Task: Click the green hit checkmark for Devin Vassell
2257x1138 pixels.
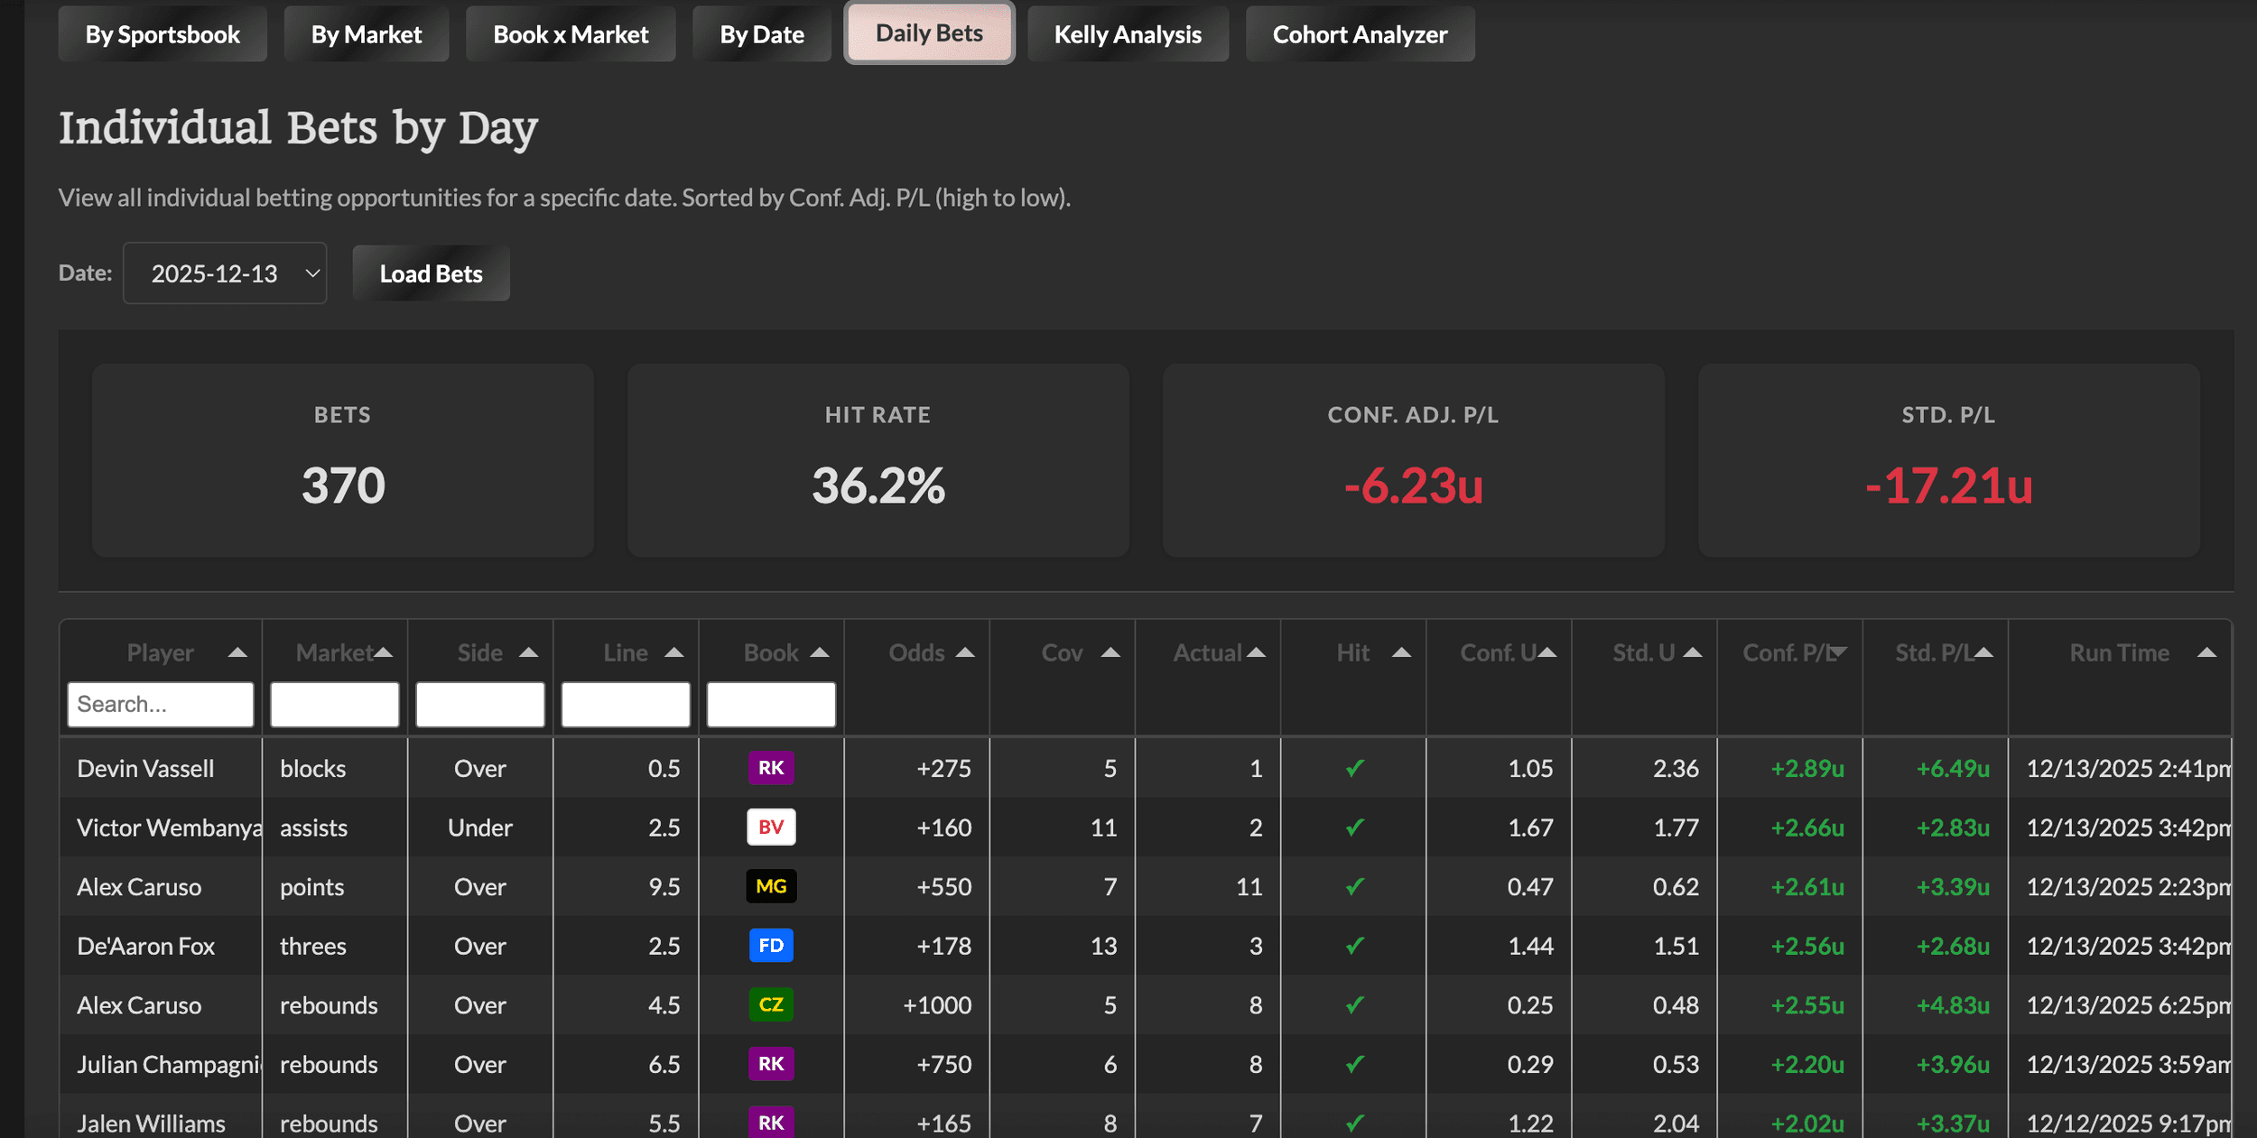Action: tap(1353, 768)
